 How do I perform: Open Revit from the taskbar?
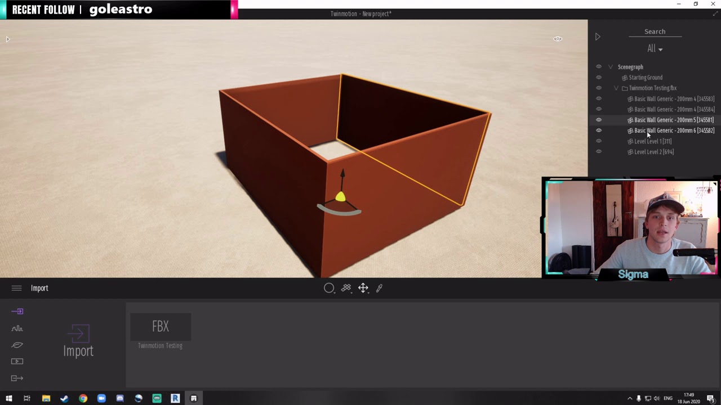(x=175, y=398)
